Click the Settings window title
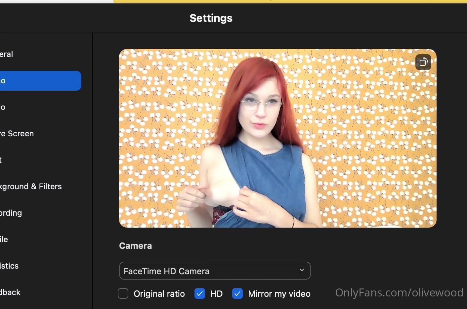The width and height of the screenshot is (467, 309). (211, 18)
